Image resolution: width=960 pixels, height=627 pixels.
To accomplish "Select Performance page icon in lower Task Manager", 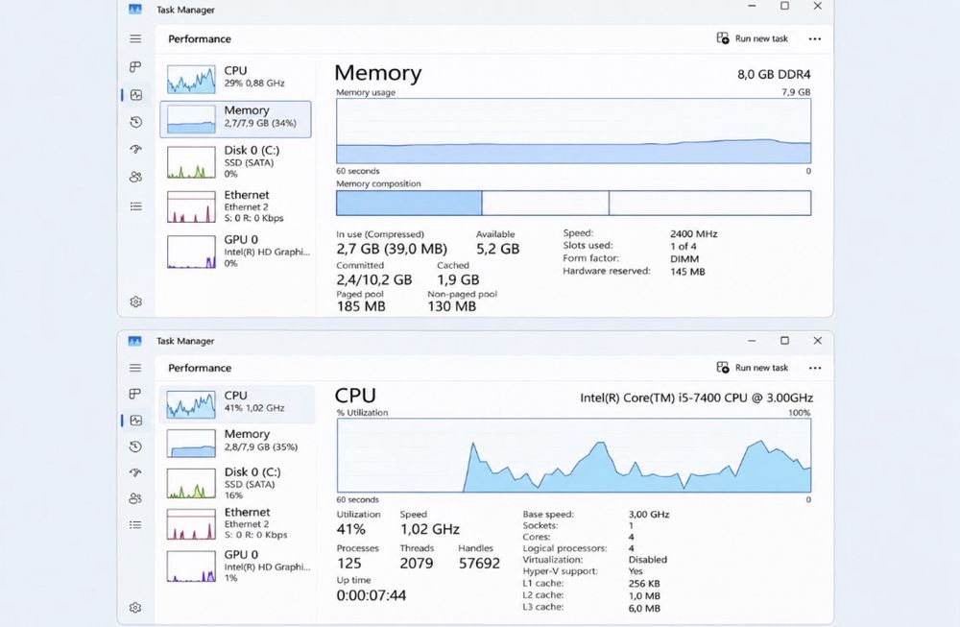I will 136,420.
